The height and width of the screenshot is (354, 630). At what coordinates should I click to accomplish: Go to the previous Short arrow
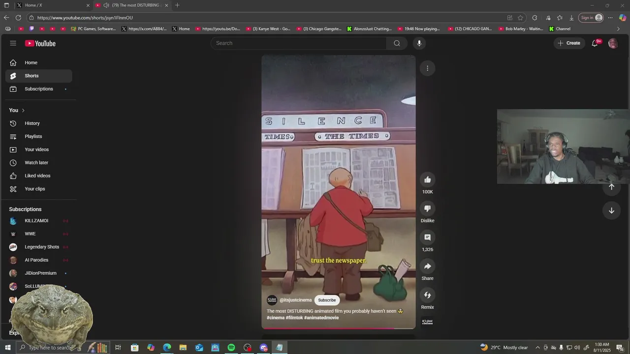click(x=611, y=187)
